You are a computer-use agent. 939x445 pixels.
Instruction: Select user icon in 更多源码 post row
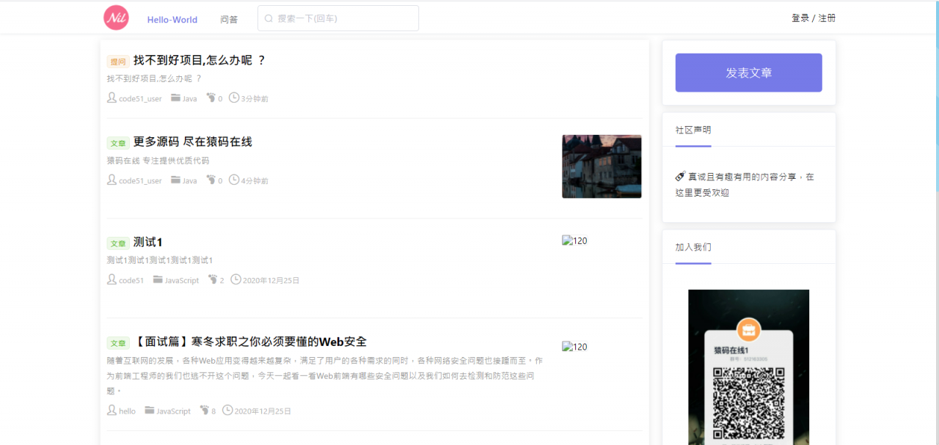112,180
